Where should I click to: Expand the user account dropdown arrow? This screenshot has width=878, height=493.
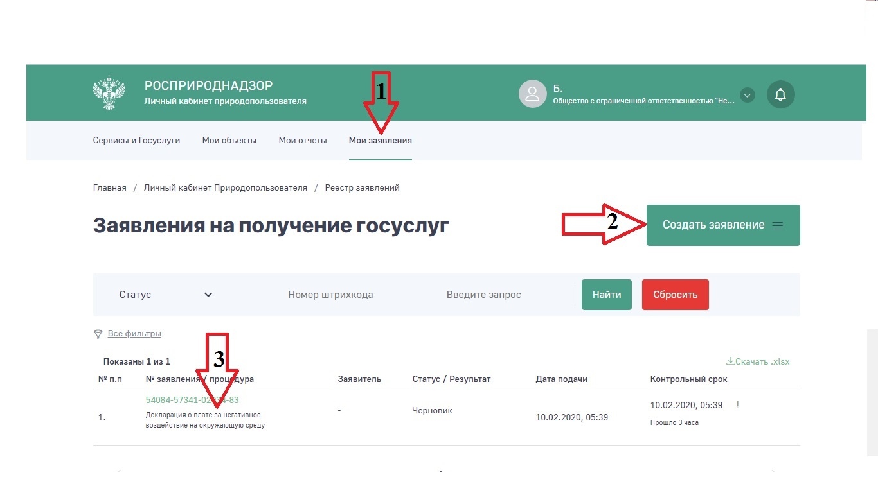[747, 95]
